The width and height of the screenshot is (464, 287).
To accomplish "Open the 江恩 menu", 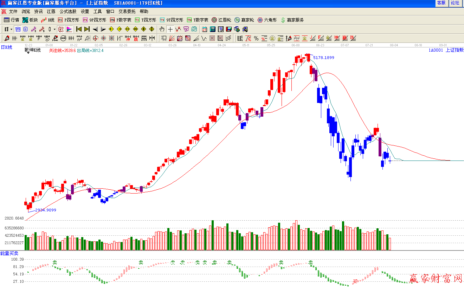I will coord(51,12).
